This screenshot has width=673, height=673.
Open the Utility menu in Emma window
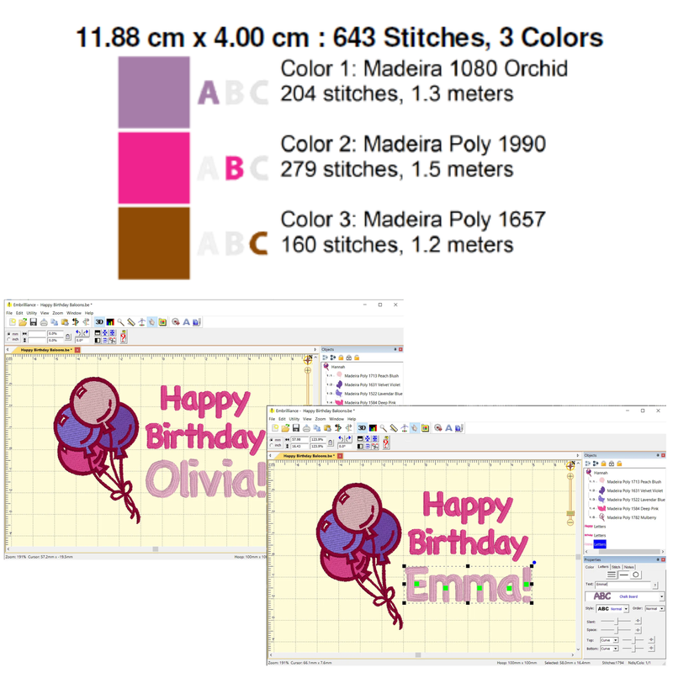294,419
